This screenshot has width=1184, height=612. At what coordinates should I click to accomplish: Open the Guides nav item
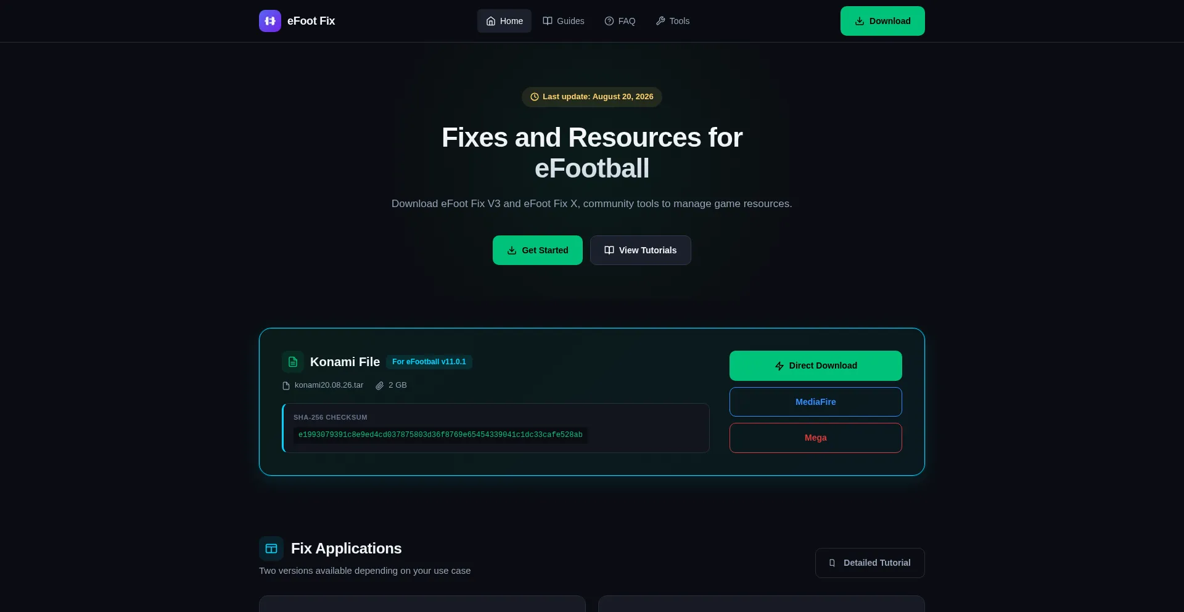(x=564, y=21)
